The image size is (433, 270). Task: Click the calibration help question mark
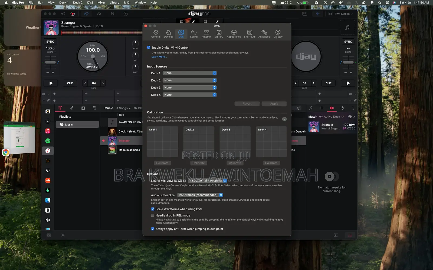pos(284,119)
